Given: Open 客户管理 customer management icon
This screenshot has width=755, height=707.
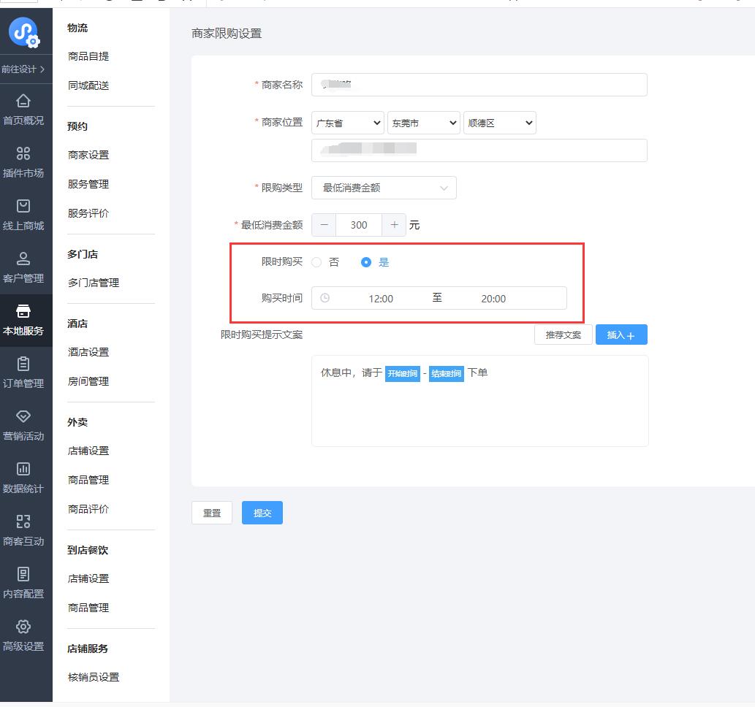Looking at the screenshot, I should (23, 259).
